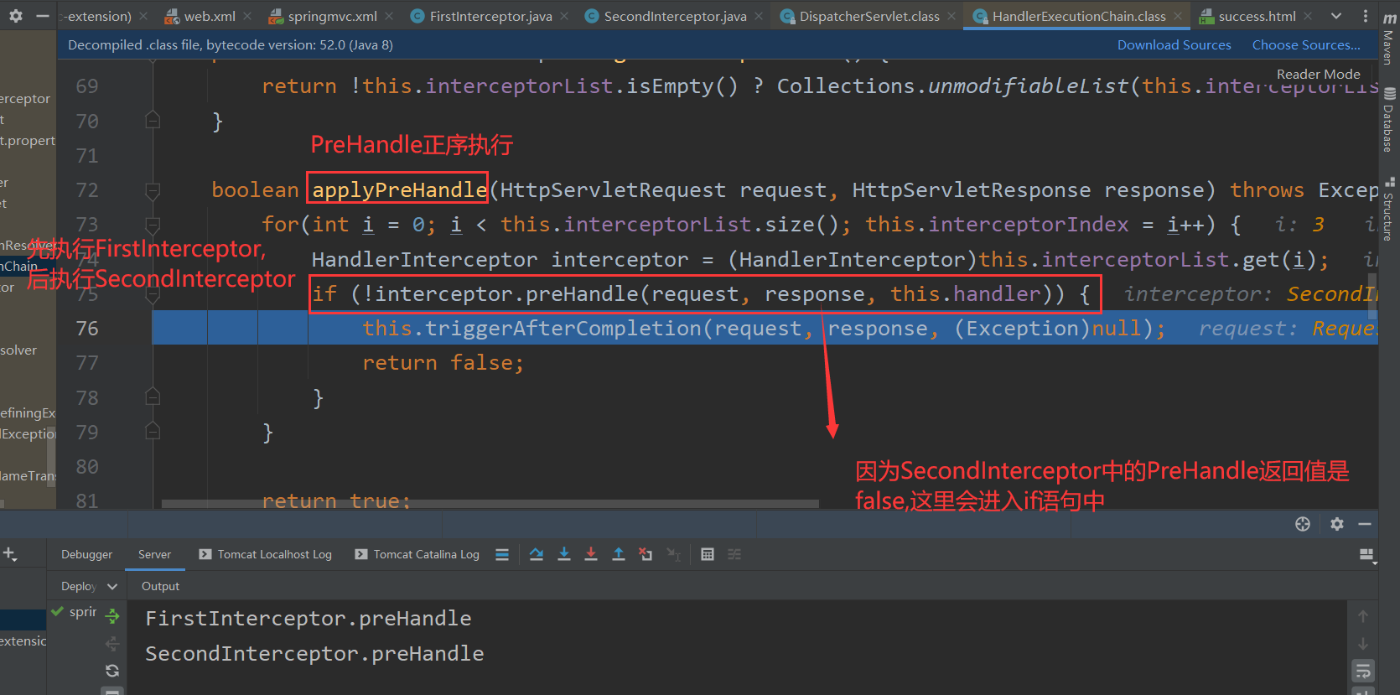Open the Database tool window

tap(1389, 120)
